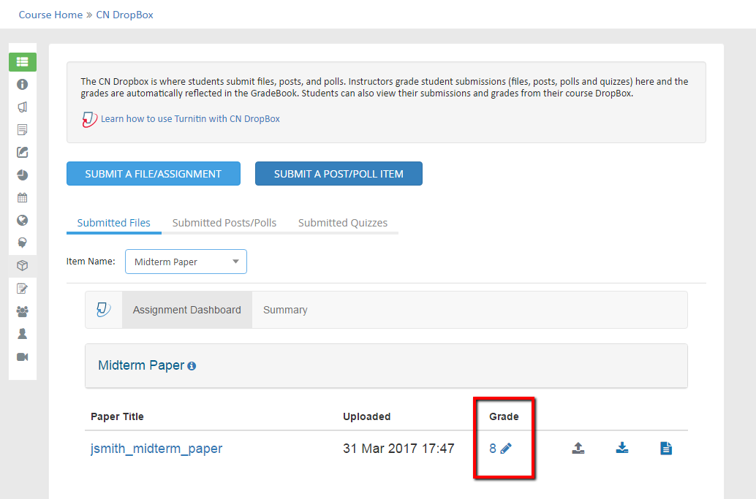The image size is (756, 499).
Task: Click the Turnitin logo beside Learn link
Action: coord(90,119)
